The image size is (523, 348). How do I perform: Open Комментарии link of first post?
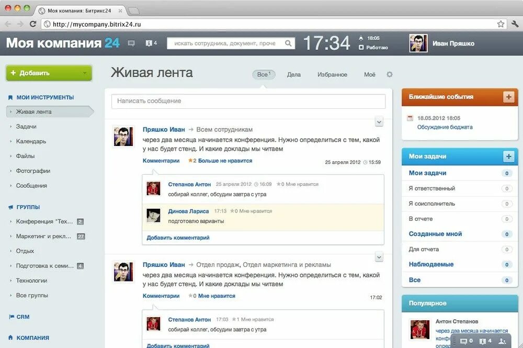[161, 161]
